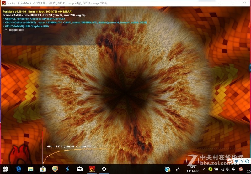This screenshot has height=174, width=251.
Task: Open the fan-shaped Start launcher icon
Action: (5, 169)
